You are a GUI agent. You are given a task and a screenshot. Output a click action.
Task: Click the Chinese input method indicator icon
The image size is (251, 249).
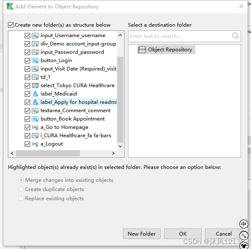(x=243, y=224)
